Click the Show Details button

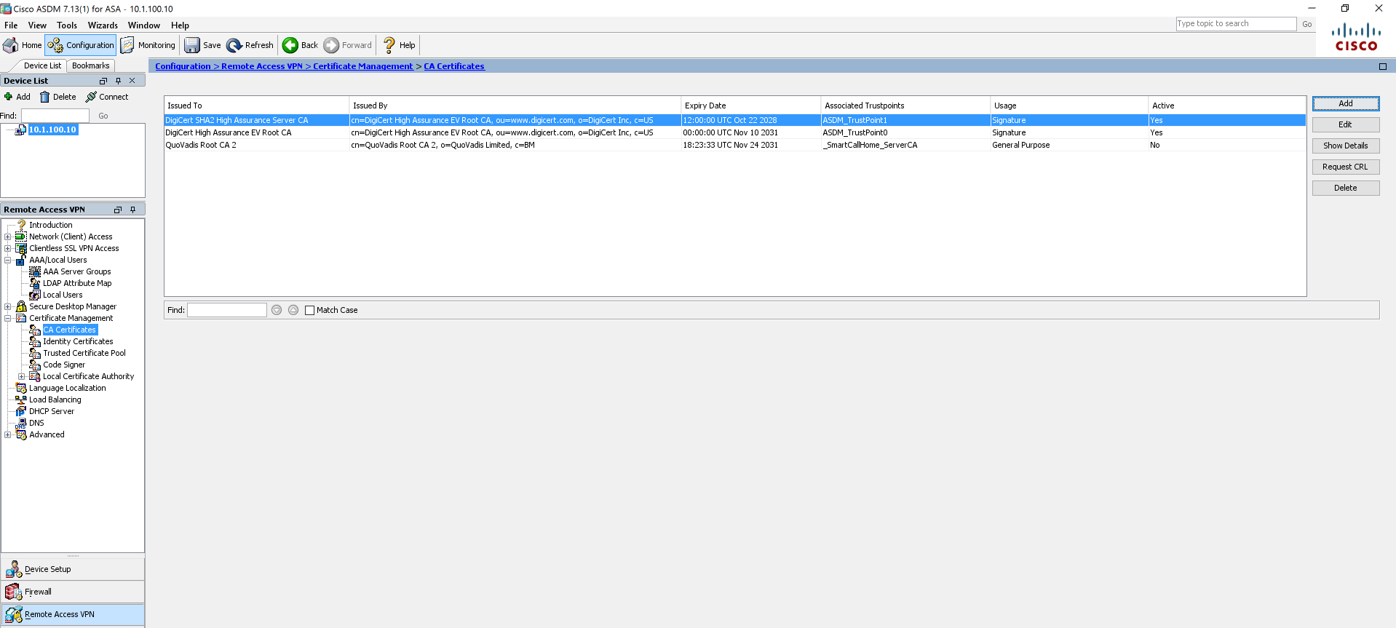pyautogui.click(x=1345, y=146)
